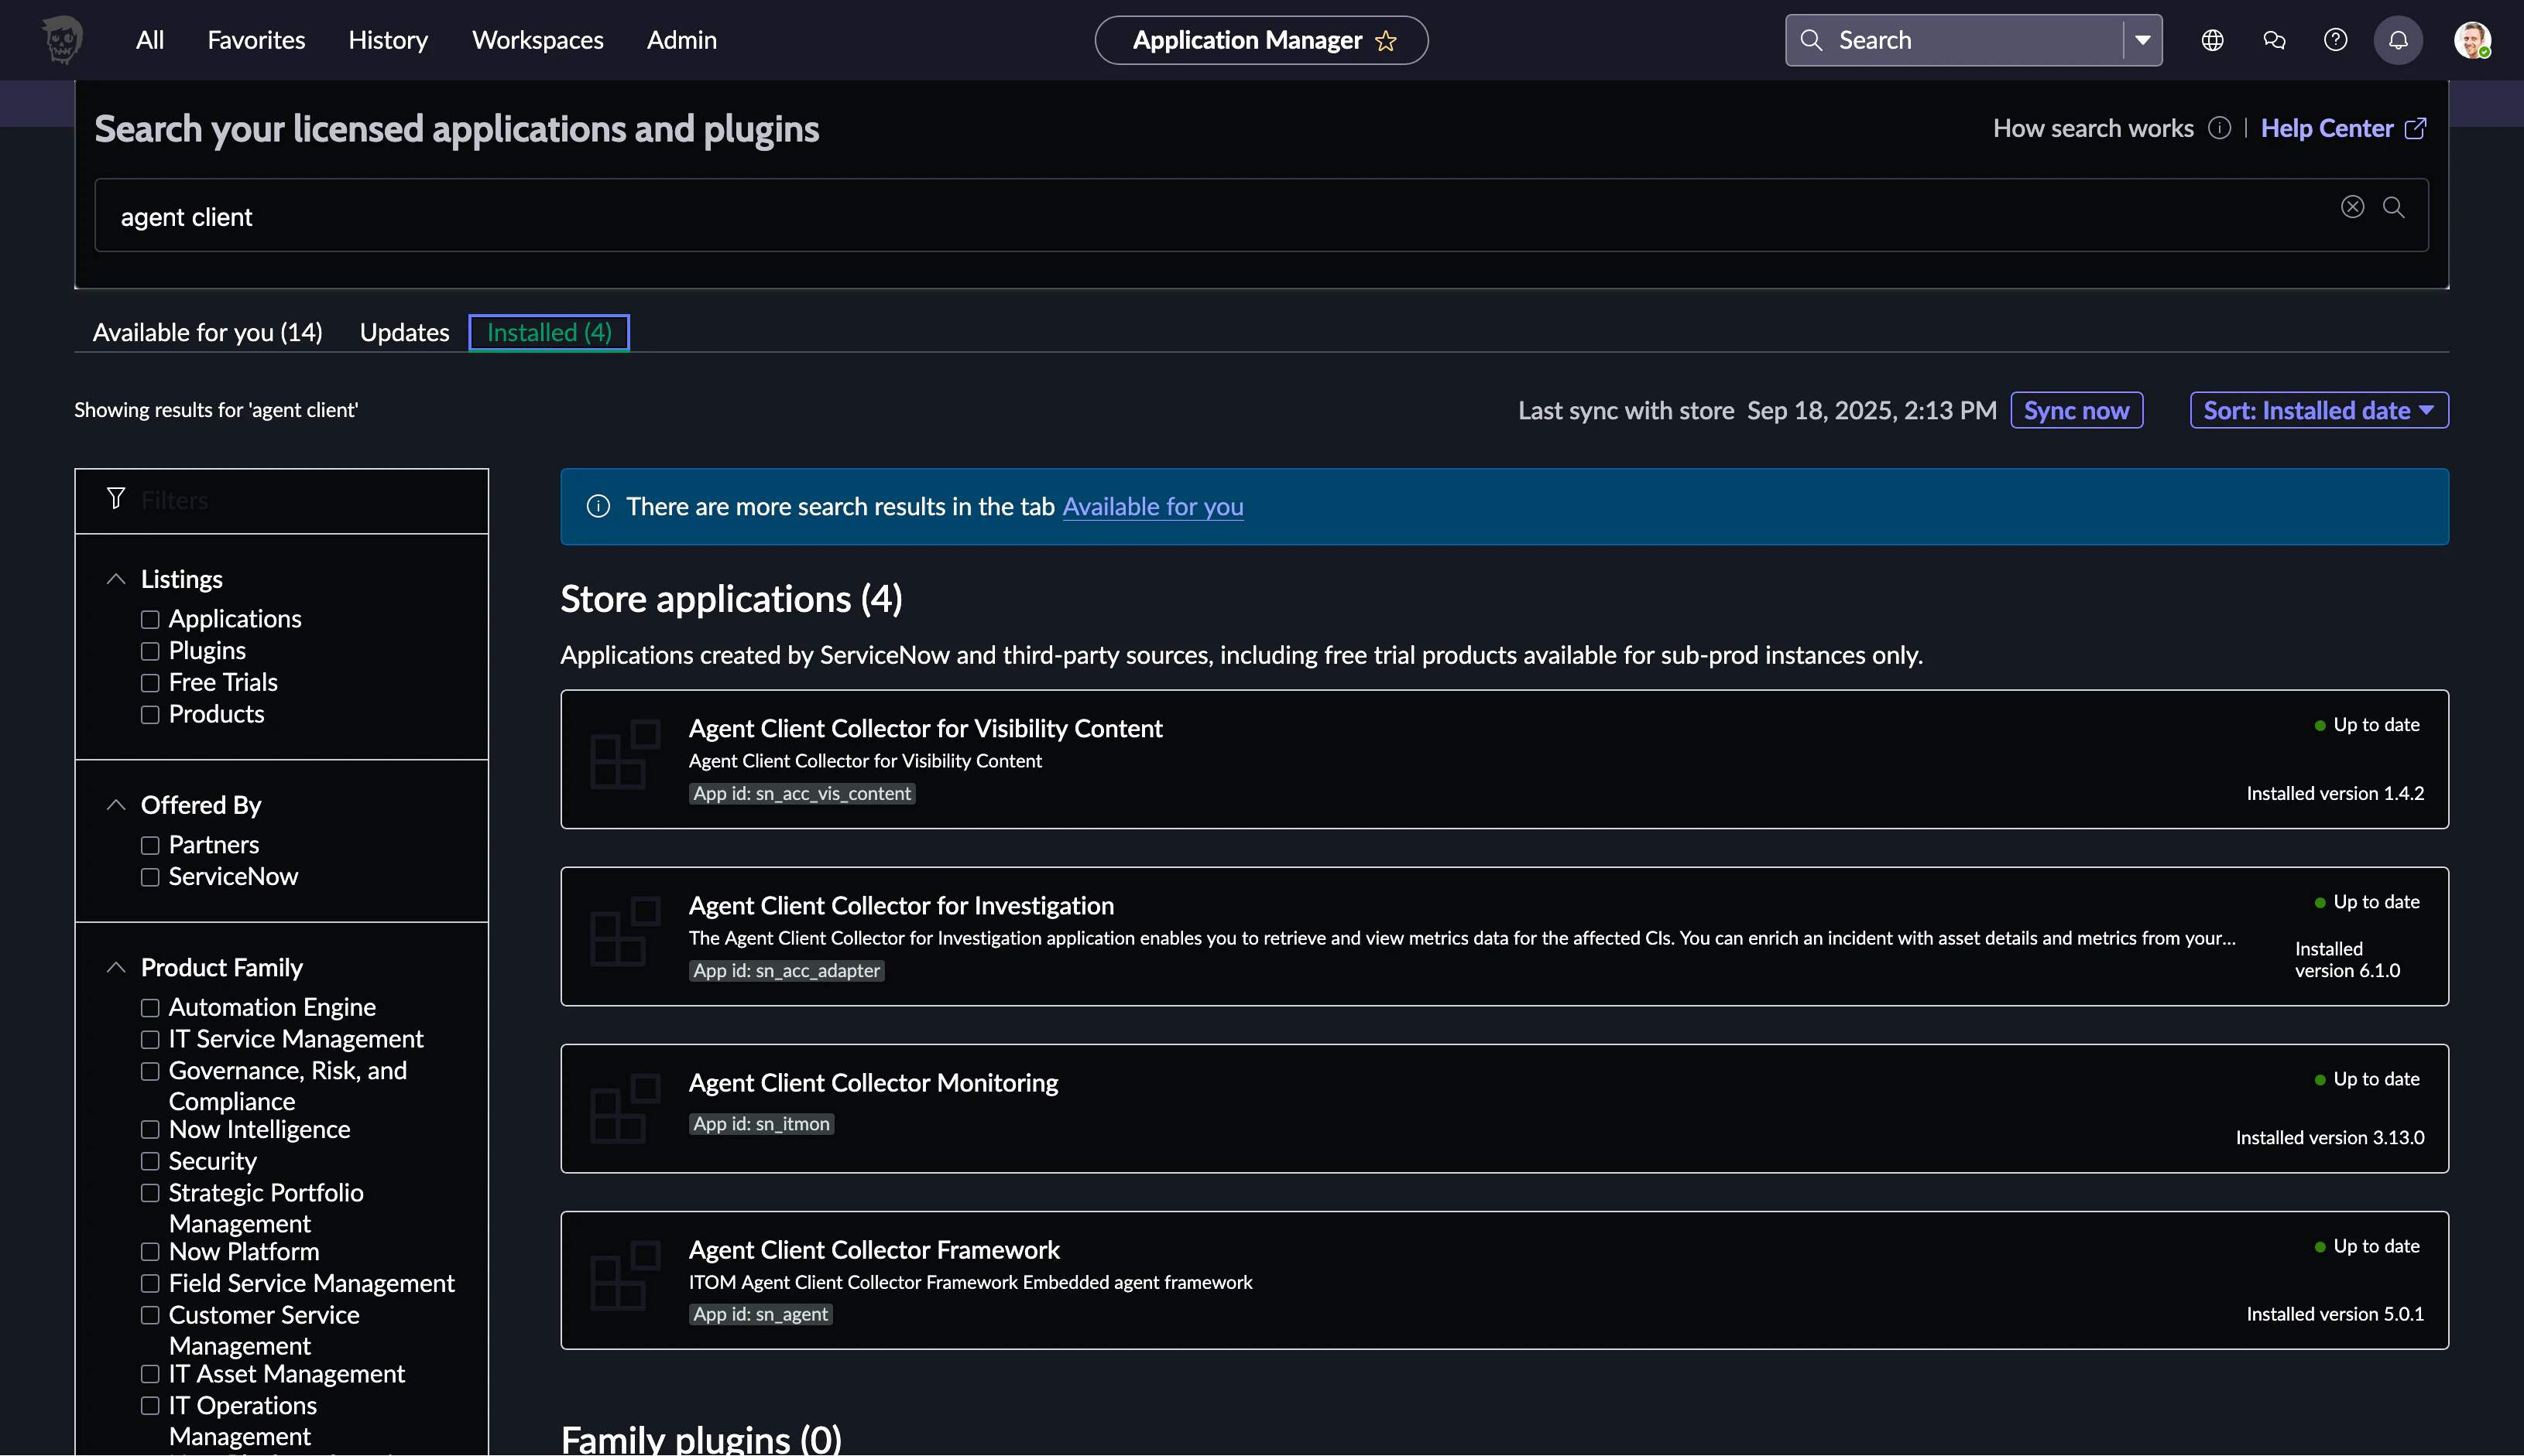Click the Visibility Content app tile icon
The width and height of the screenshot is (2524, 1456).
point(626,754)
